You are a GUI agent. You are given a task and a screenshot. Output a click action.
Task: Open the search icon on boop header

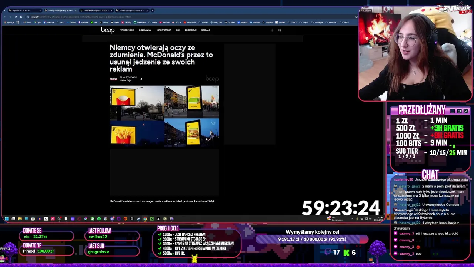[280, 30]
